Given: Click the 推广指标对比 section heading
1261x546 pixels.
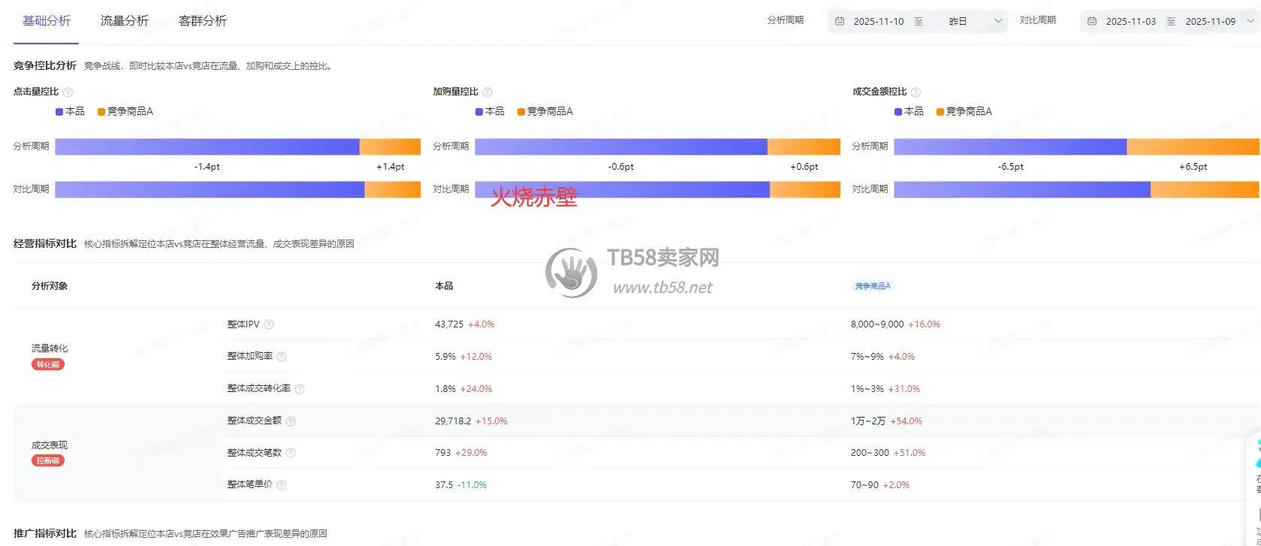Looking at the screenshot, I should coord(45,534).
